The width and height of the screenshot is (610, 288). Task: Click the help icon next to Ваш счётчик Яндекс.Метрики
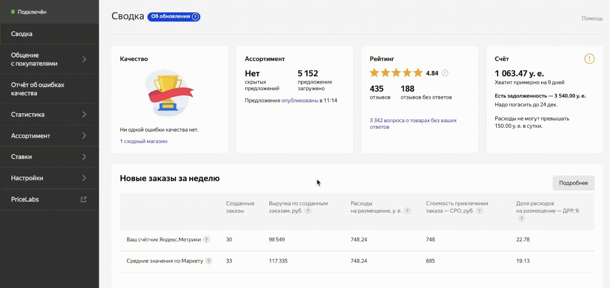(x=206, y=239)
